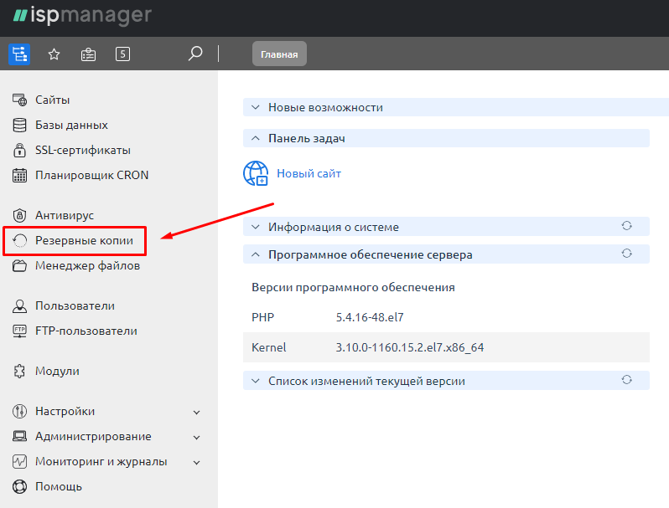Click the tree menu icon in top toolbar
669x508 pixels.
point(19,54)
